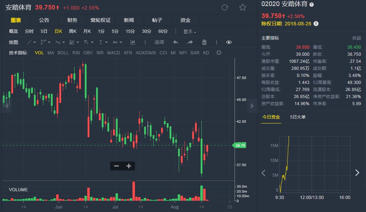366x212 pixels.
Task: Expand the 显示 display menu
Action: 189,31
